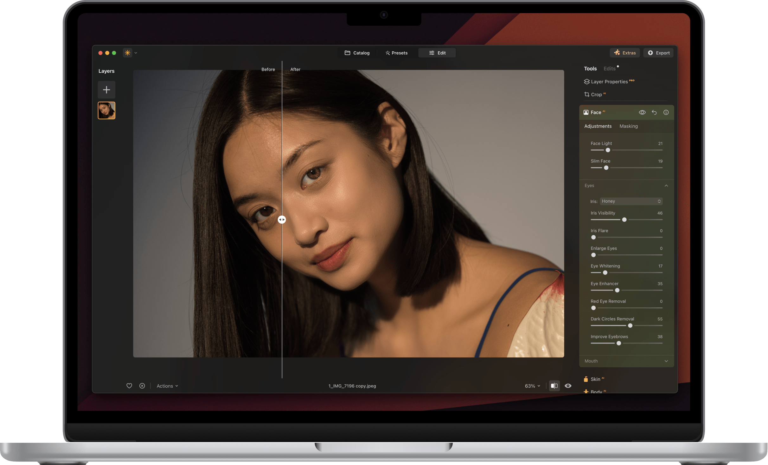Show the quick preview of original image
This screenshot has height=465, width=768.
(x=568, y=386)
